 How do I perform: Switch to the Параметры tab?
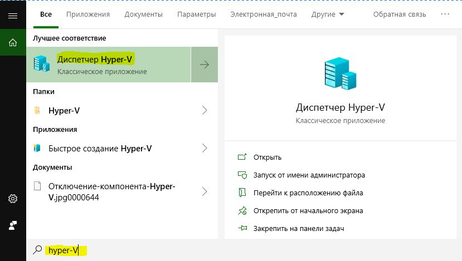coord(197,14)
